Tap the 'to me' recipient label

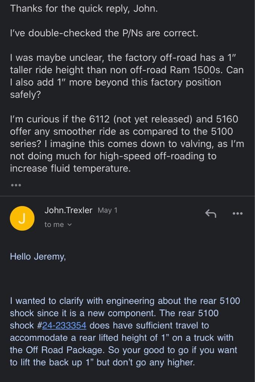(54, 225)
